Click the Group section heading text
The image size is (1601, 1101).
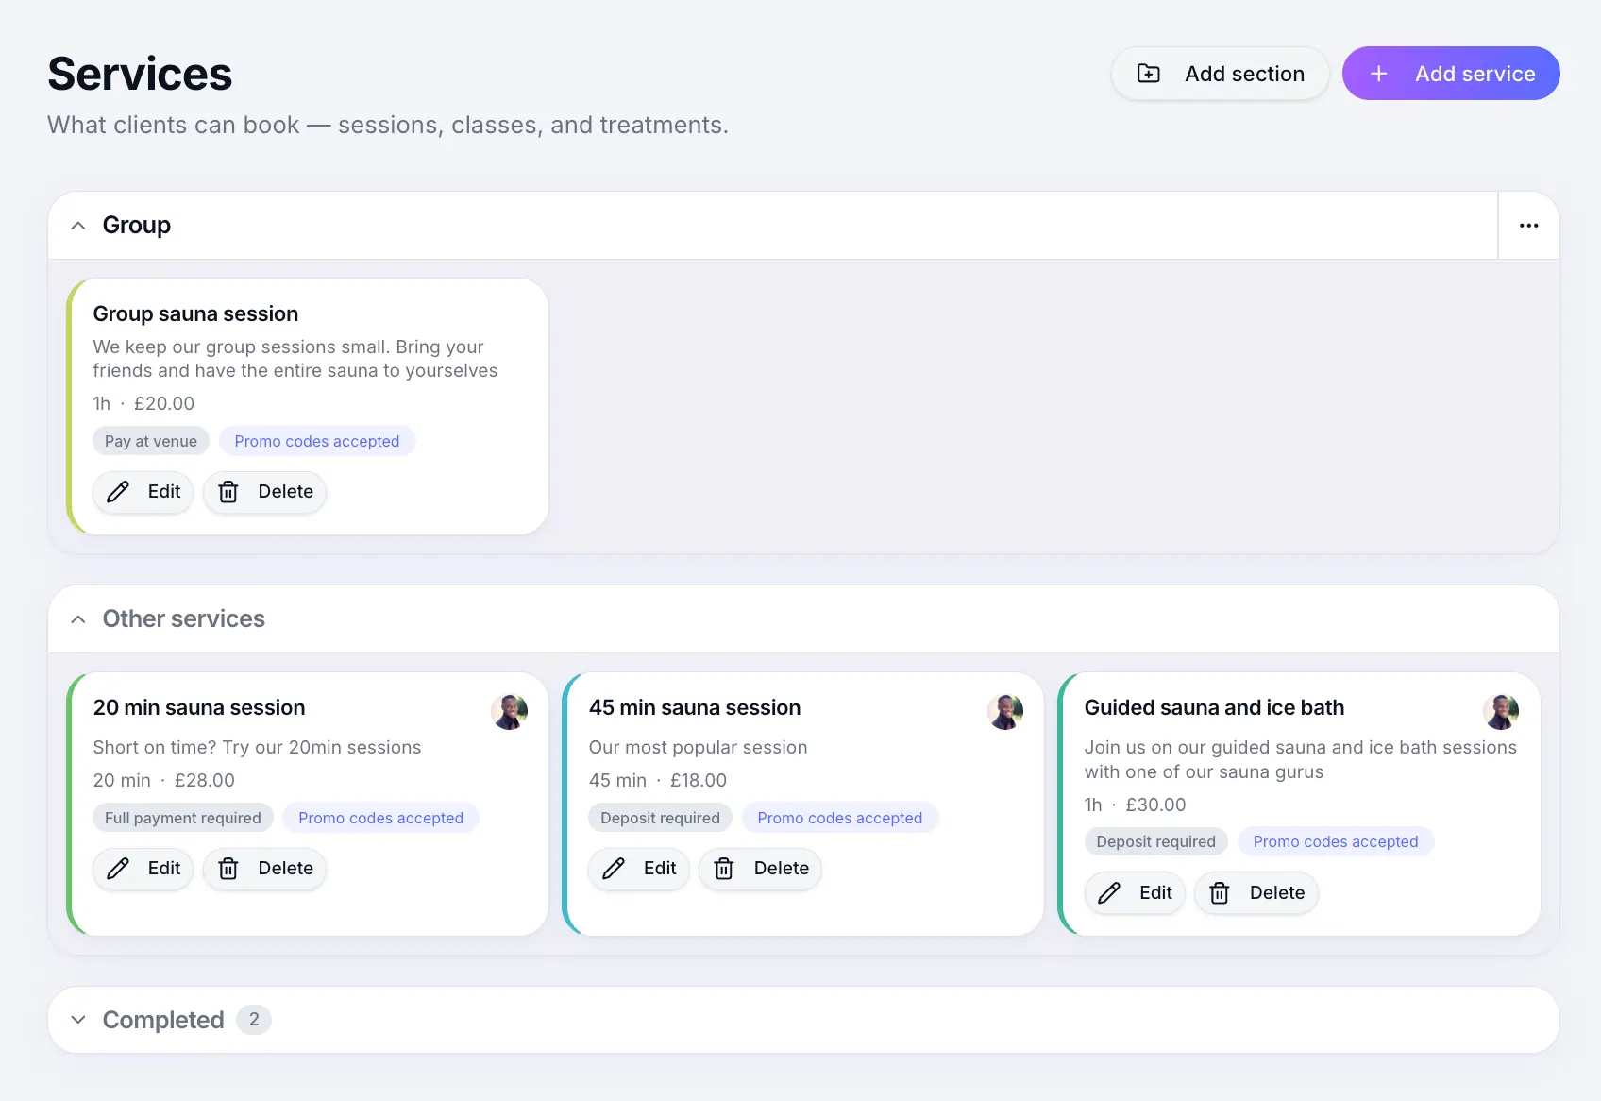pos(137,226)
